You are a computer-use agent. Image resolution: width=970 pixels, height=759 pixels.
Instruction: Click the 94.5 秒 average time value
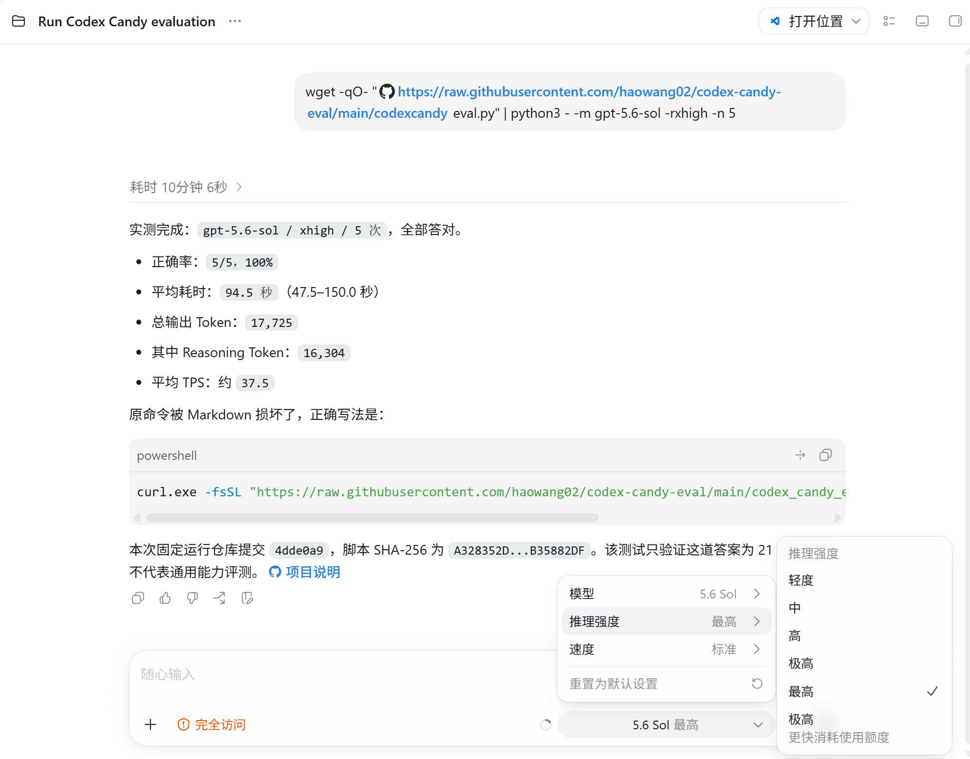point(249,292)
